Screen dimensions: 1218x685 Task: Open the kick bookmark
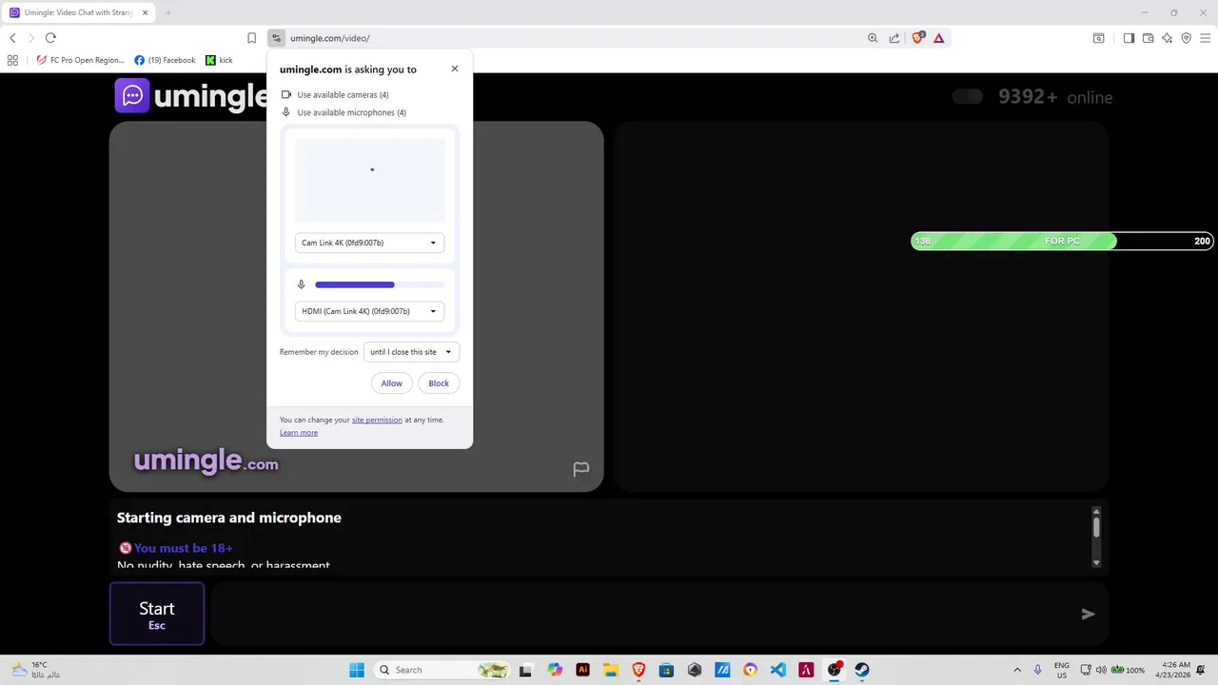[x=219, y=60]
